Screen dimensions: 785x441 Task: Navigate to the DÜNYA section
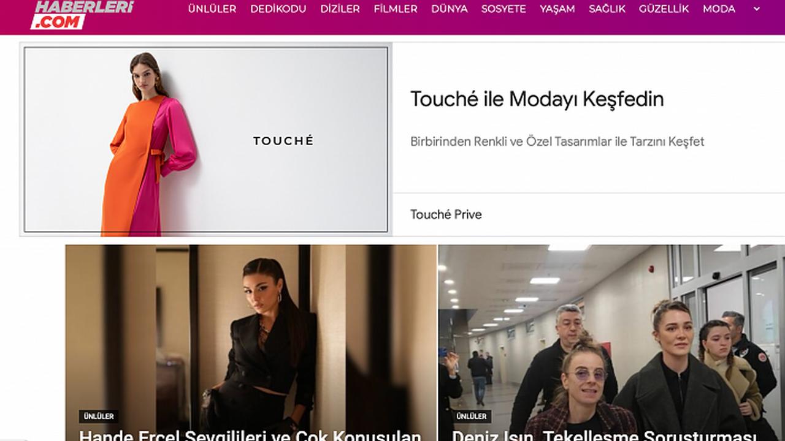click(x=450, y=9)
